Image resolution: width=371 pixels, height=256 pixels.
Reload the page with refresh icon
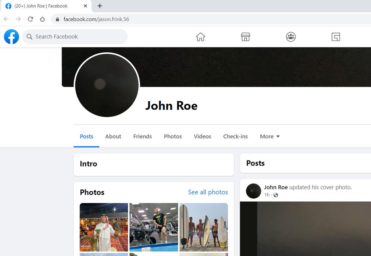pos(30,19)
